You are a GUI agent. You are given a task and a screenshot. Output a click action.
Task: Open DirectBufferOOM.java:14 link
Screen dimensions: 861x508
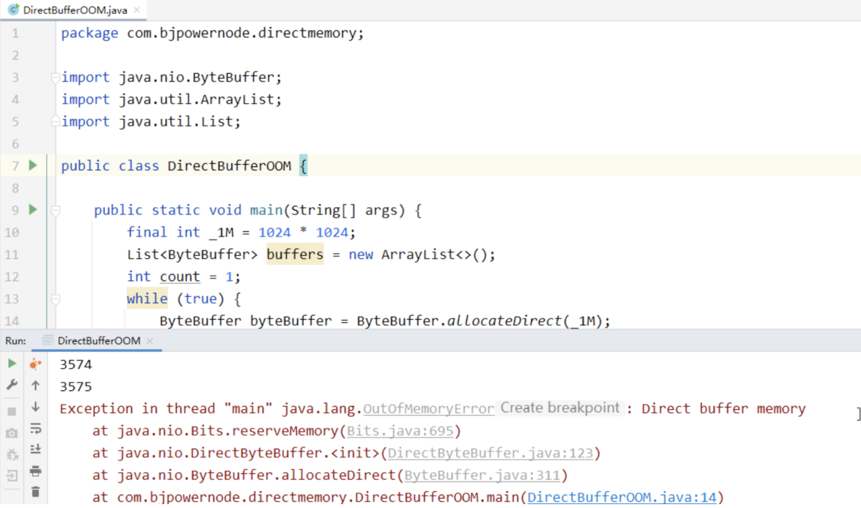pos(622,497)
